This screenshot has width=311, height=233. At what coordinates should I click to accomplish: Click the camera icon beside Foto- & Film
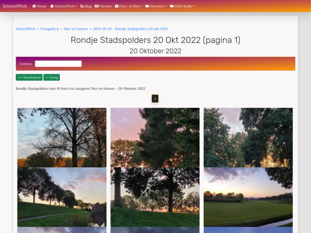(117, 6)
